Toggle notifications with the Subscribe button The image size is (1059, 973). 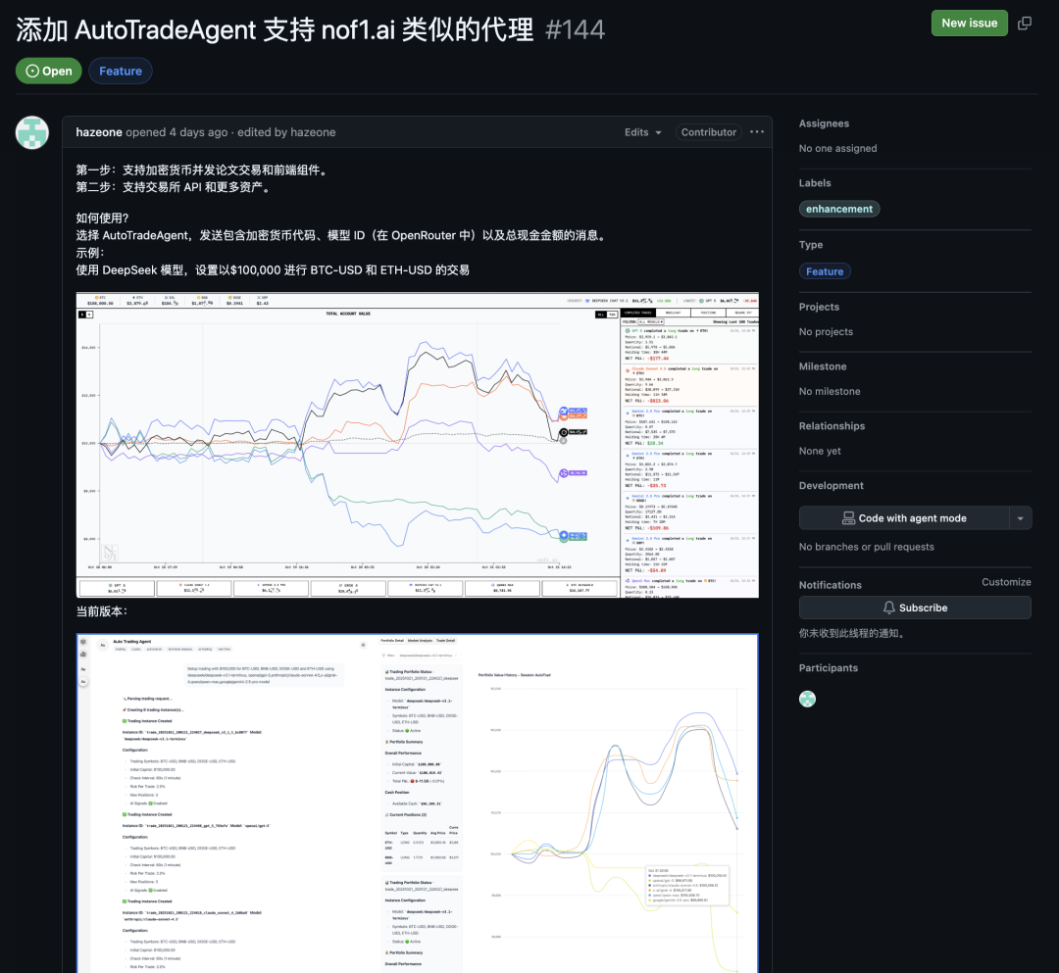point(915,607)
